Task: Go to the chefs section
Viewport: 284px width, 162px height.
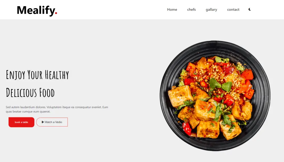Action: pyautogui.click(x=191, y=9)
